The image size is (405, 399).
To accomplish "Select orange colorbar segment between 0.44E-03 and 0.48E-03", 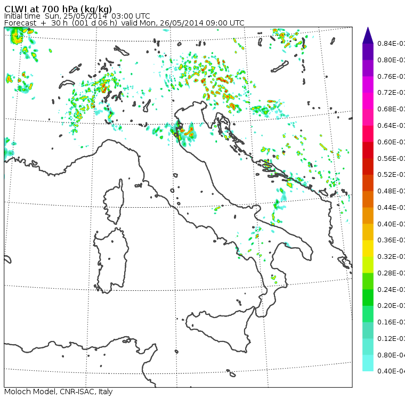I will pos(368,199).
